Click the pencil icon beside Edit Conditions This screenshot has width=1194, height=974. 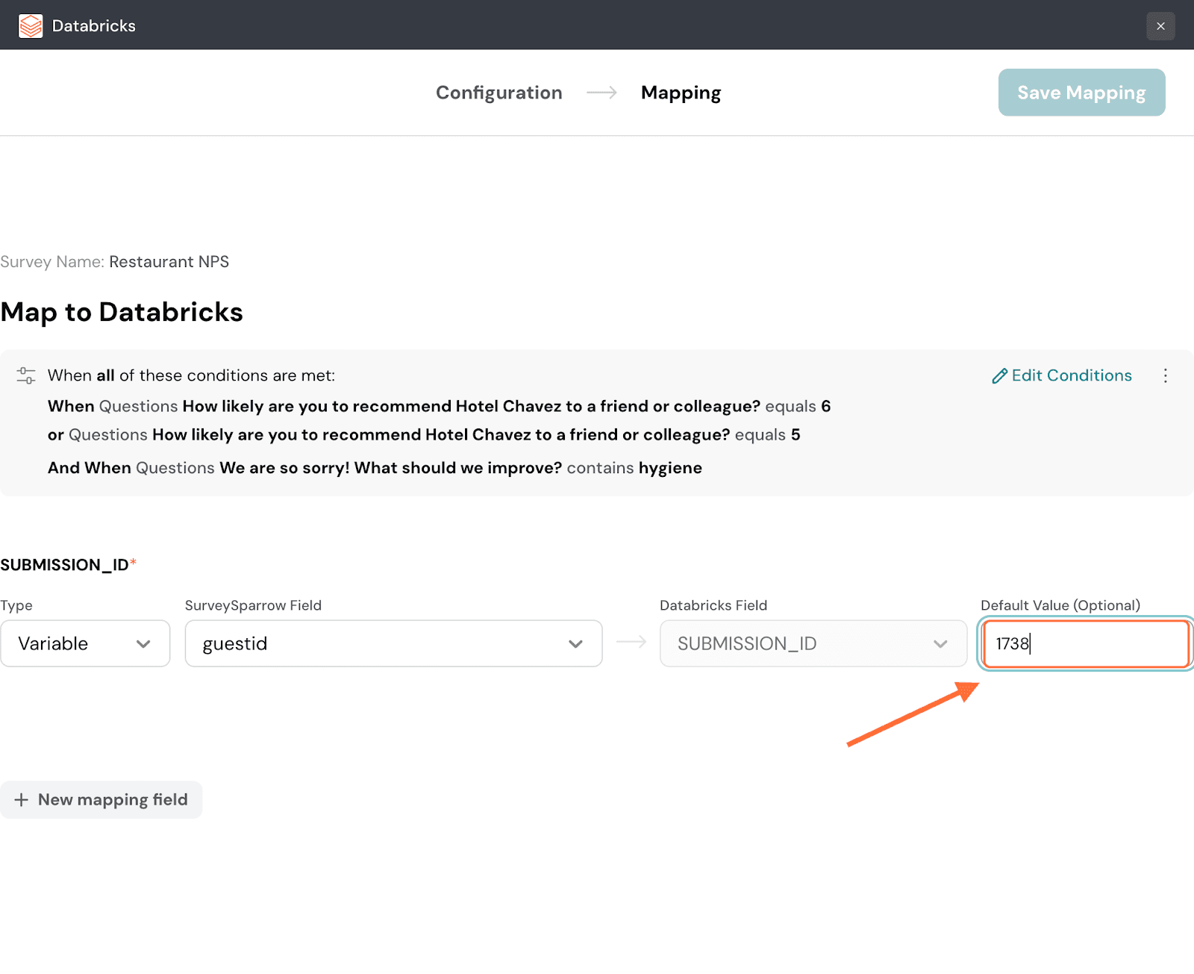point(999,376)
